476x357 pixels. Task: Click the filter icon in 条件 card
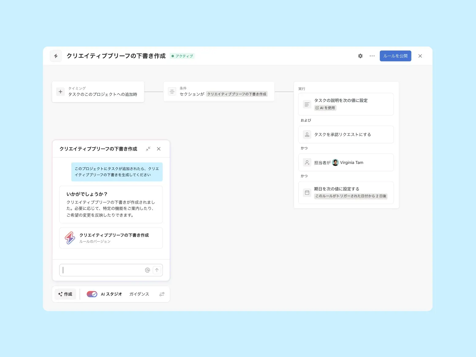pyautogui.click(x=172, y=91)
